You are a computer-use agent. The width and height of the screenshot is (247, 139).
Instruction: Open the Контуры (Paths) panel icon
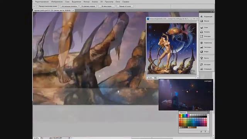click(x=201, y=36)
